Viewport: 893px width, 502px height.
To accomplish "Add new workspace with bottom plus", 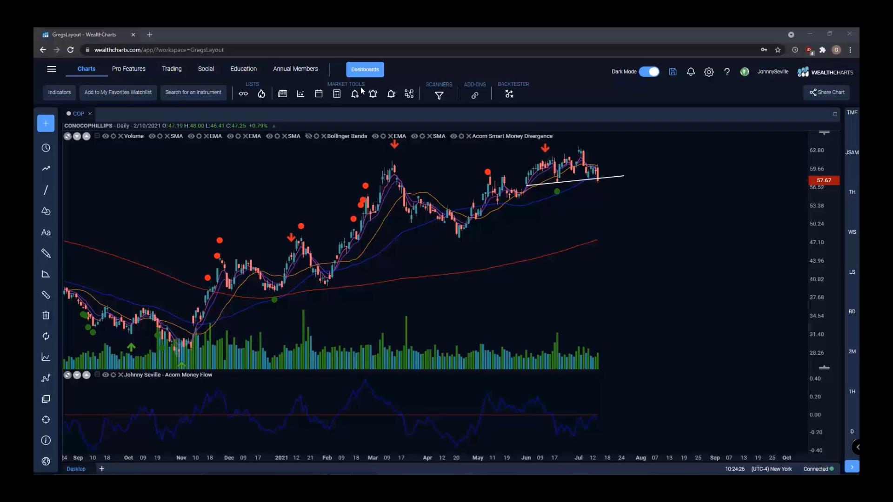I will coord(102,469).
